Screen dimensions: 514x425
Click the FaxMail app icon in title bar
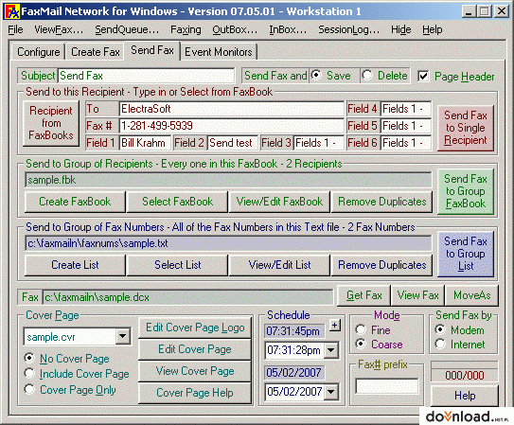(x=13, y=11)
